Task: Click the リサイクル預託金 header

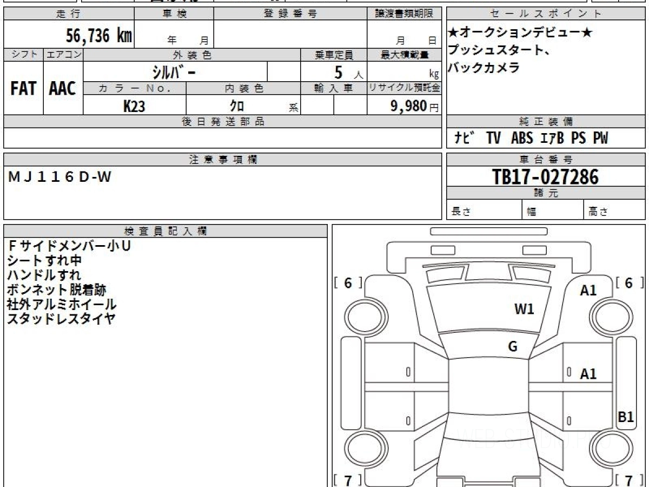Action: tap(404, 88)
